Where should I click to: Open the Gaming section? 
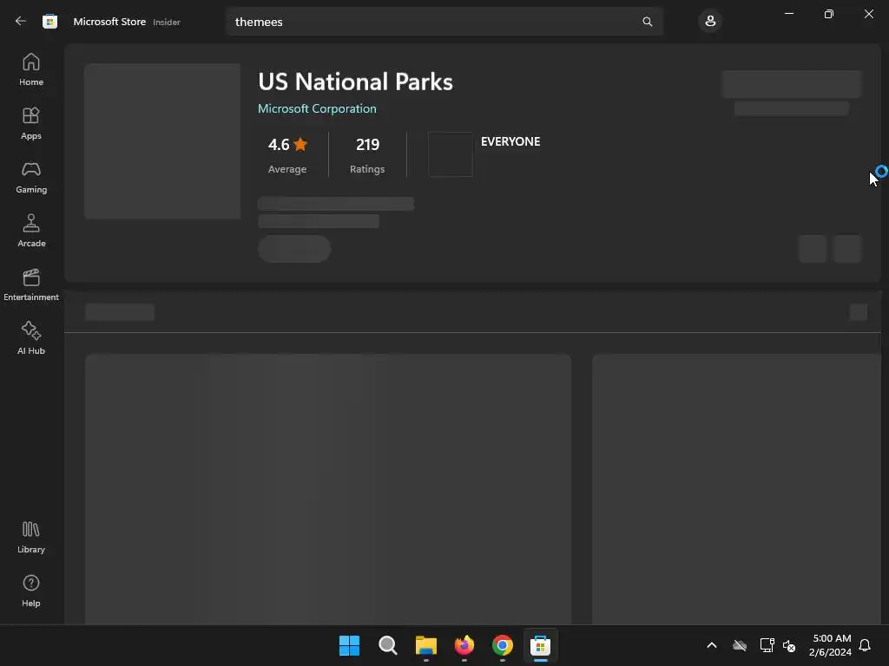(31, 177)
